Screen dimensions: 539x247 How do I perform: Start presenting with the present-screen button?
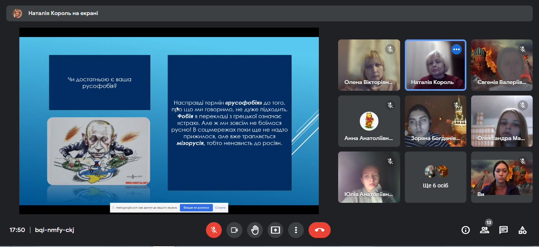tap(275, 230)
